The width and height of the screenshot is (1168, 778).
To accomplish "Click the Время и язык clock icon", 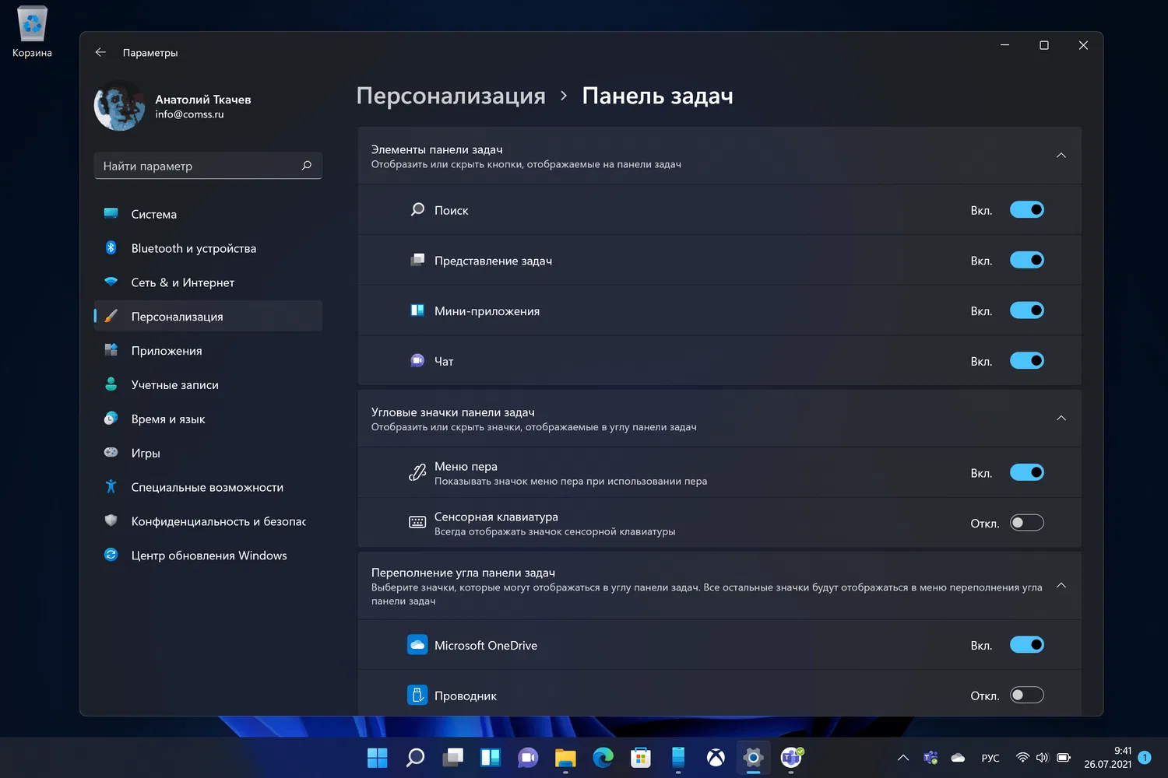I will click(111, 419).
